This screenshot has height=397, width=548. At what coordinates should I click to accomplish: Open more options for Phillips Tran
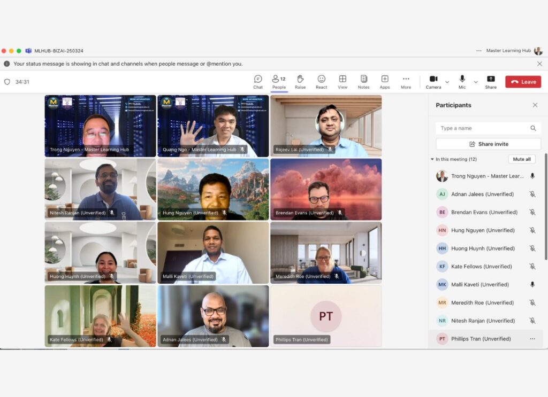click(532, 339)
